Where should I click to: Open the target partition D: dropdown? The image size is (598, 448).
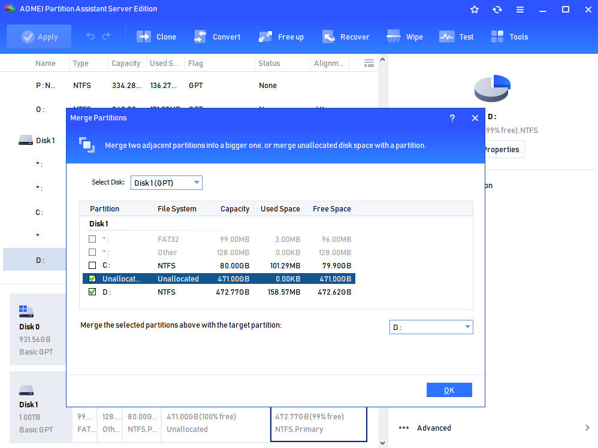click(431, 327)
